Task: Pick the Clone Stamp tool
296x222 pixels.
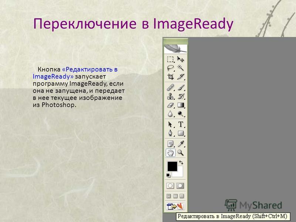Action: click(x=170, y=96)
